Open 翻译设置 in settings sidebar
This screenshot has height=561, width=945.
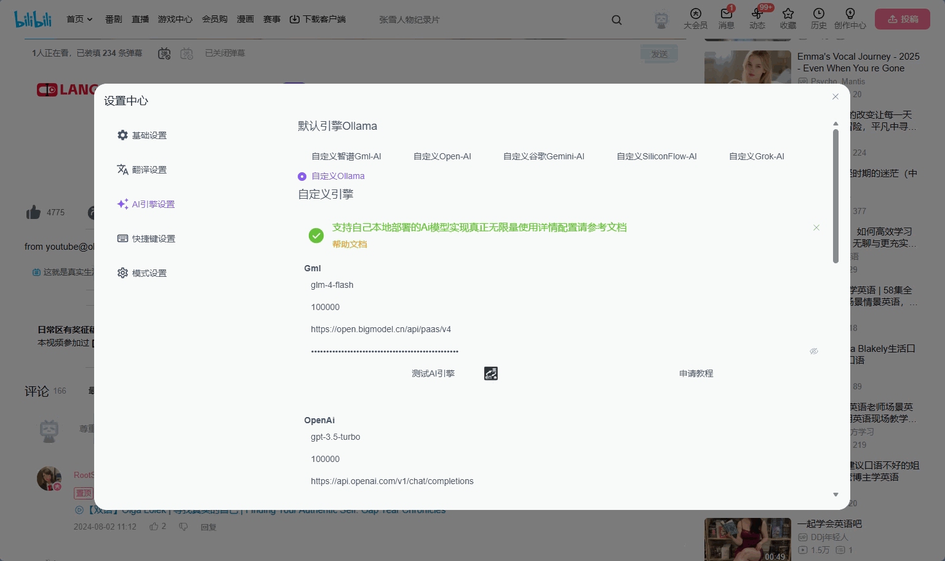(142, 170)
